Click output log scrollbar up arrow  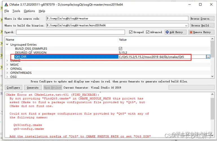pos(212,94)
